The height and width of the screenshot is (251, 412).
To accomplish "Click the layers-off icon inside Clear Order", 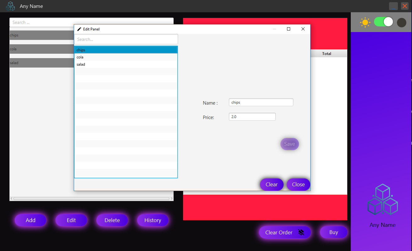I will pos(301,232).
